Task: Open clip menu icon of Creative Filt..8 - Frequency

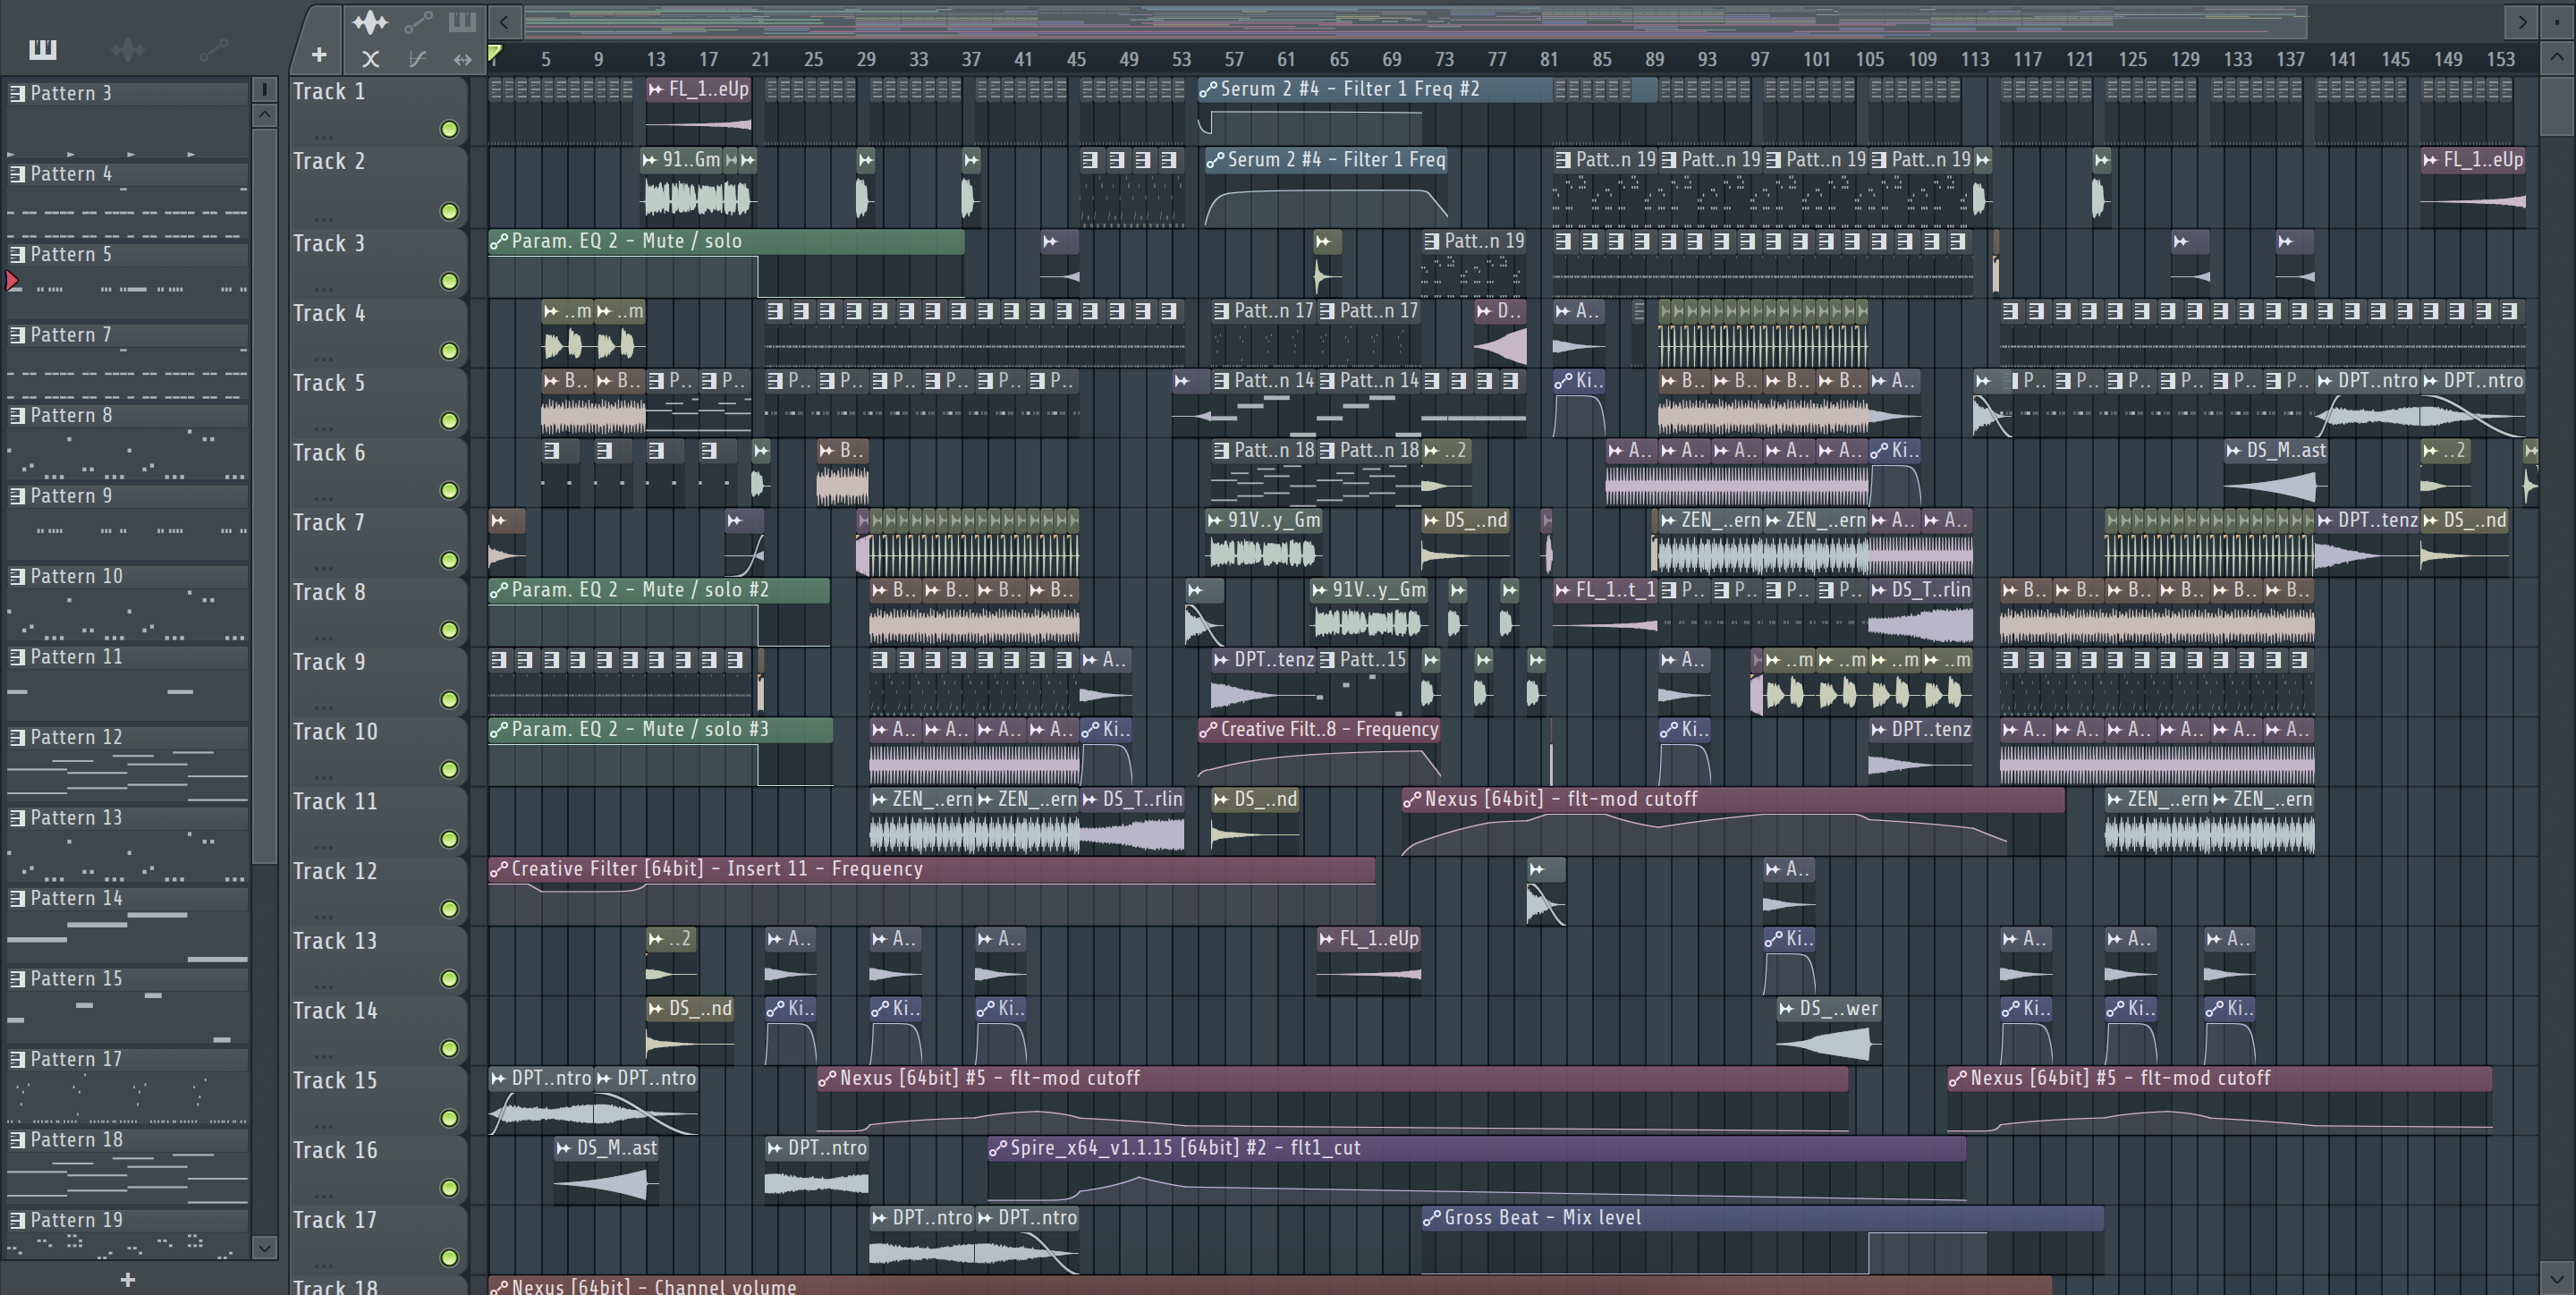Action: click(1208, 730)
